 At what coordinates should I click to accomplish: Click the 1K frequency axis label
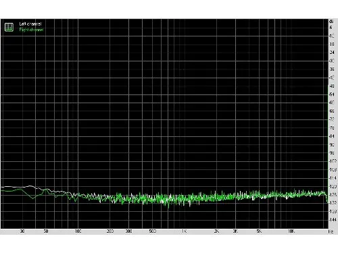point(184,231)
